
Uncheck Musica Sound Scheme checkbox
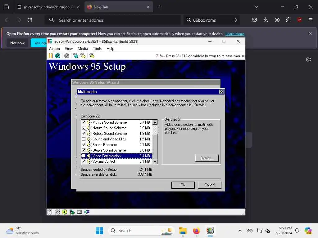click(84, 122)
